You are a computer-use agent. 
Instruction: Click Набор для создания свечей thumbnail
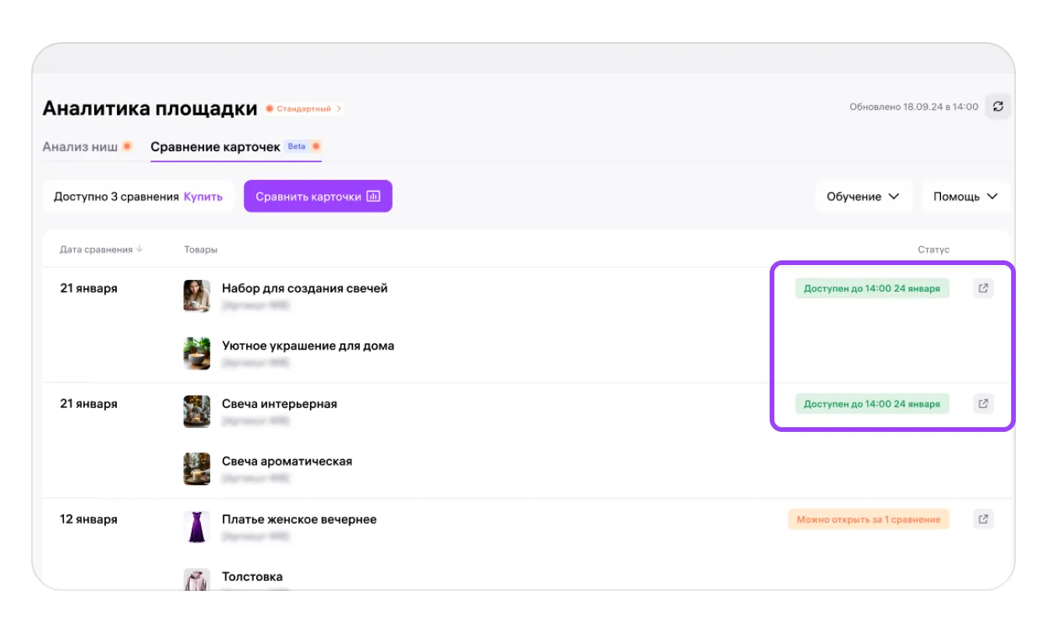(196, 296)
